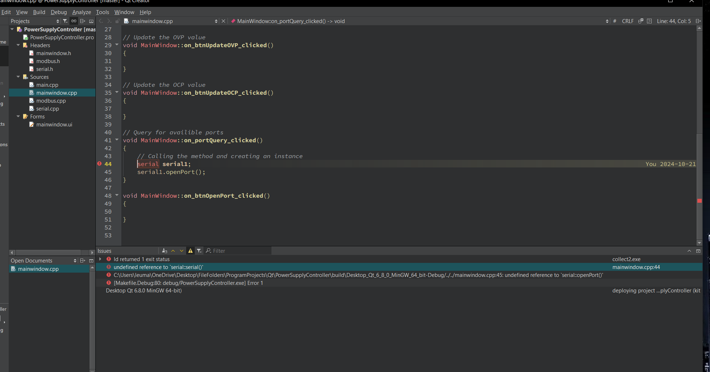Click the preprocessor directives hash icon

click(615, 21)
